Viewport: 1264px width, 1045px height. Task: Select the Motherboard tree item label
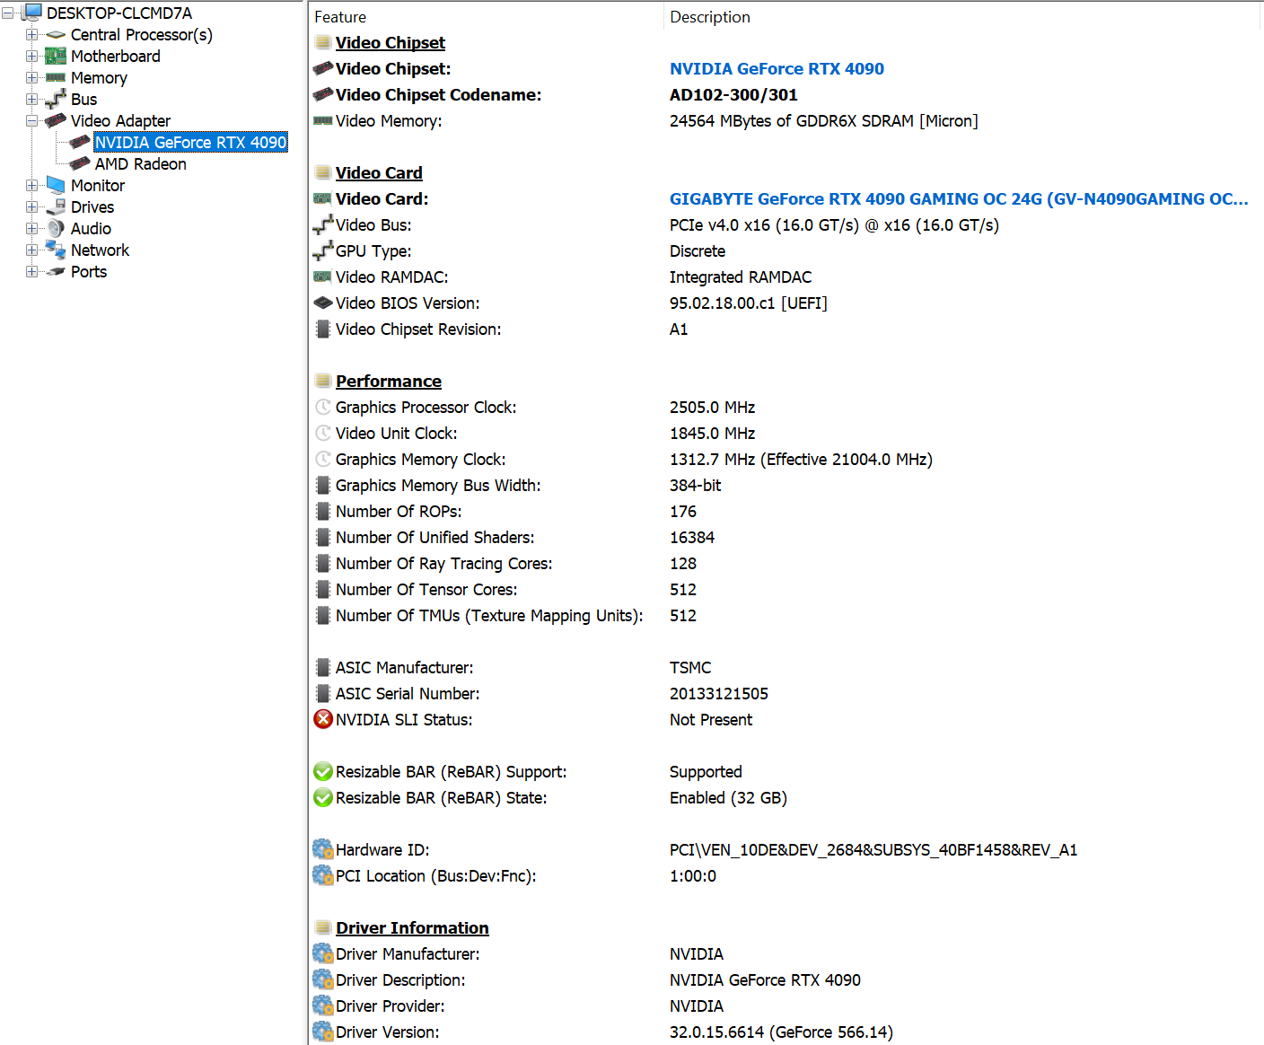[116, 57]
